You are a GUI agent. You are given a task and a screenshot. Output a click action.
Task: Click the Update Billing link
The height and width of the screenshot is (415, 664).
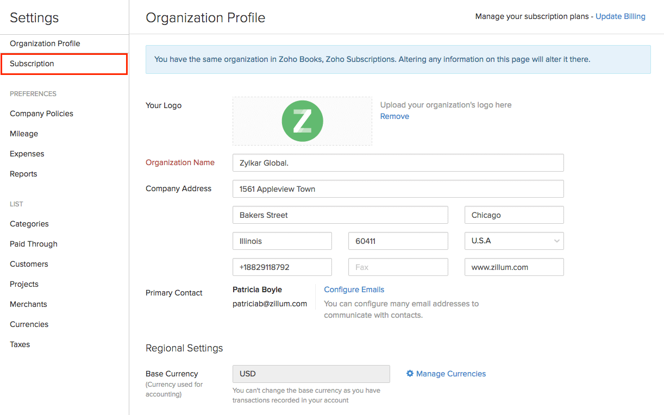[x=620, y=16]
